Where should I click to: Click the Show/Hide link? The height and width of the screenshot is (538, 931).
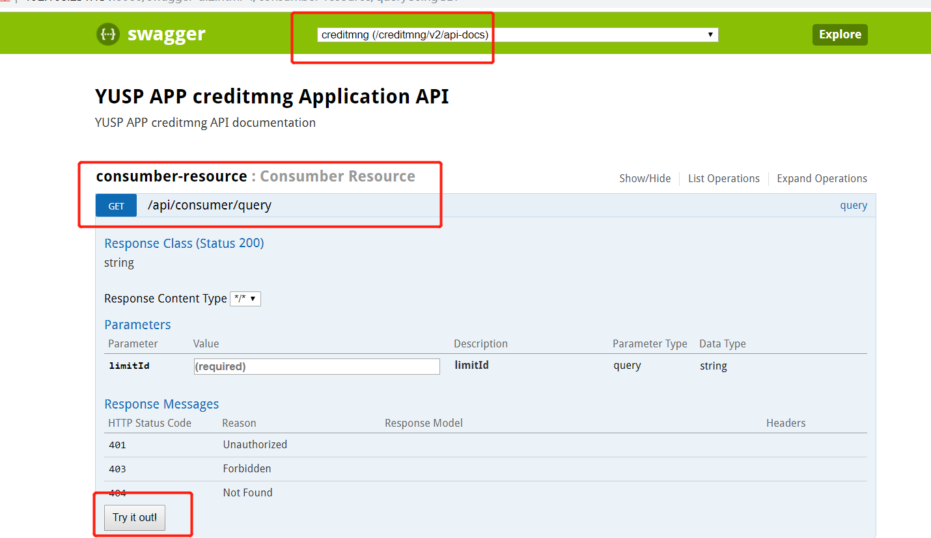[x=645, y=178]
